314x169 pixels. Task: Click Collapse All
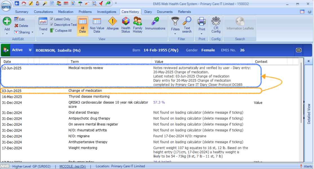(x=61, y=30)
